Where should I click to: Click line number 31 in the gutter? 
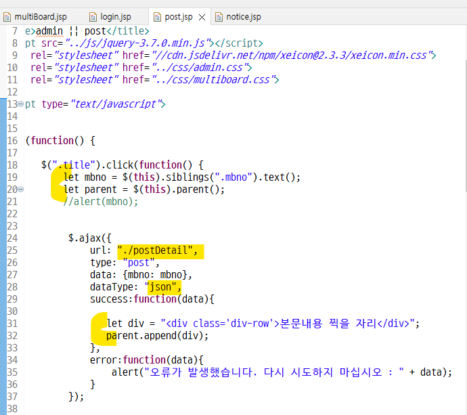12,323
